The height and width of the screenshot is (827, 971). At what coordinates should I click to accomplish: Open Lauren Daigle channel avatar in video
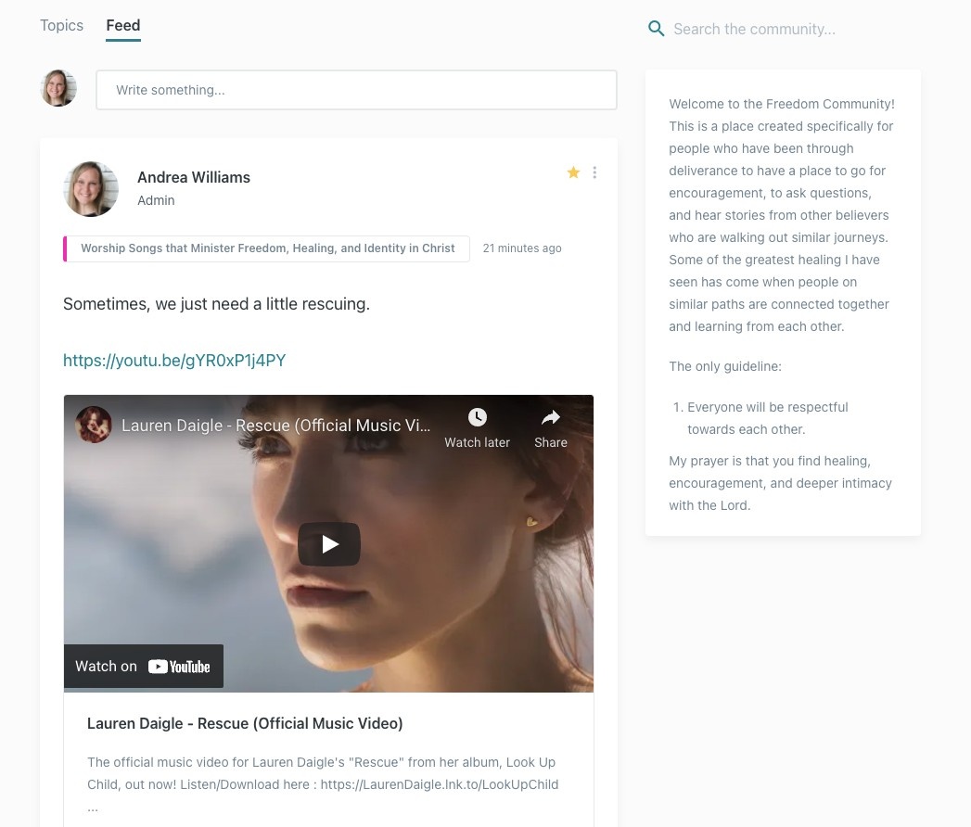coord(94,425)
